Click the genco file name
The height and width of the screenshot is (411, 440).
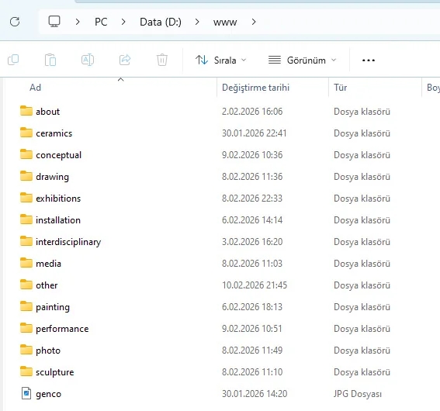(48, 395)
